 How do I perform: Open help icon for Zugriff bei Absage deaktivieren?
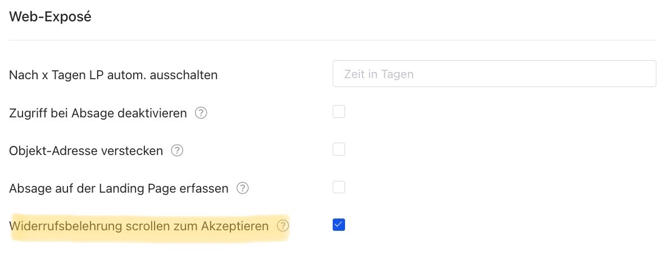tap(201, 113)
